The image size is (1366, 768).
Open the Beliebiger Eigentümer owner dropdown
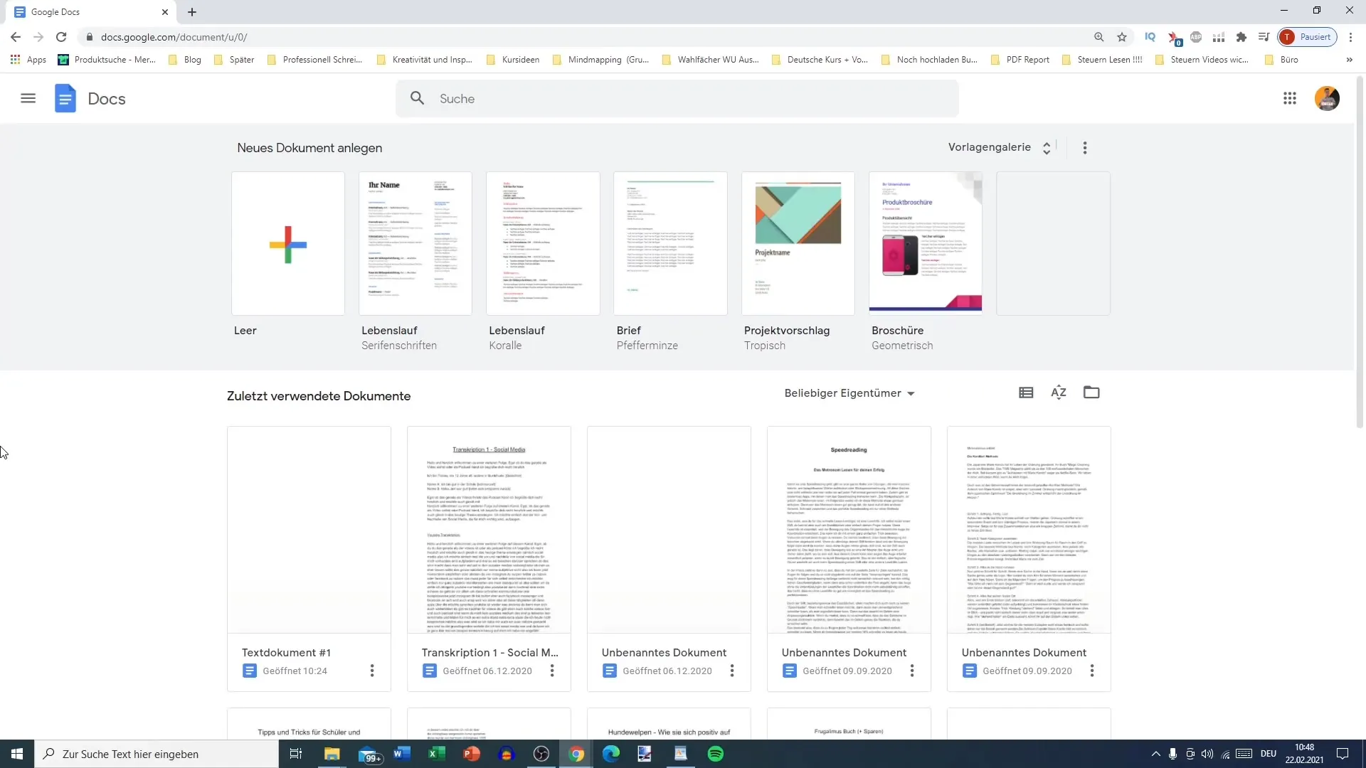tap(849, 393)
